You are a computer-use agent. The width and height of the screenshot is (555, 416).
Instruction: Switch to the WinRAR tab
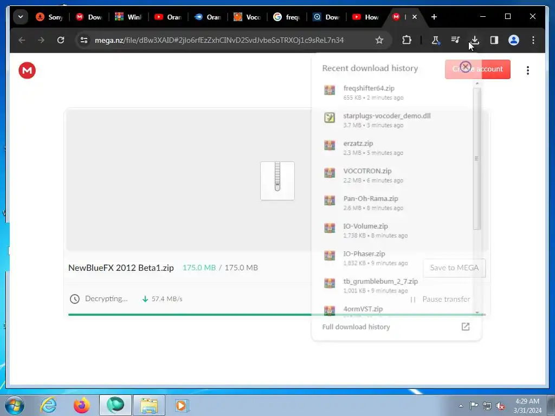coord(129,17)
